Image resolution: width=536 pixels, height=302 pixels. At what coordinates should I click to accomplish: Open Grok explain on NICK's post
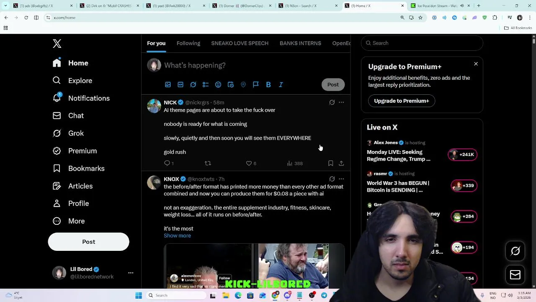click(x=332, y=102)
